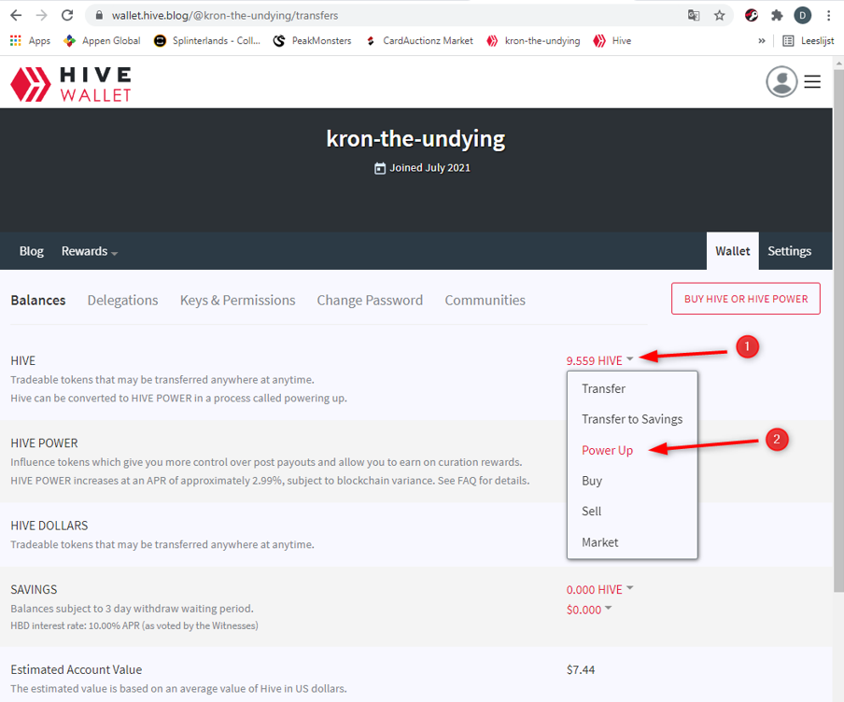Click the HIVE POWER heading

tap(44, 443)
